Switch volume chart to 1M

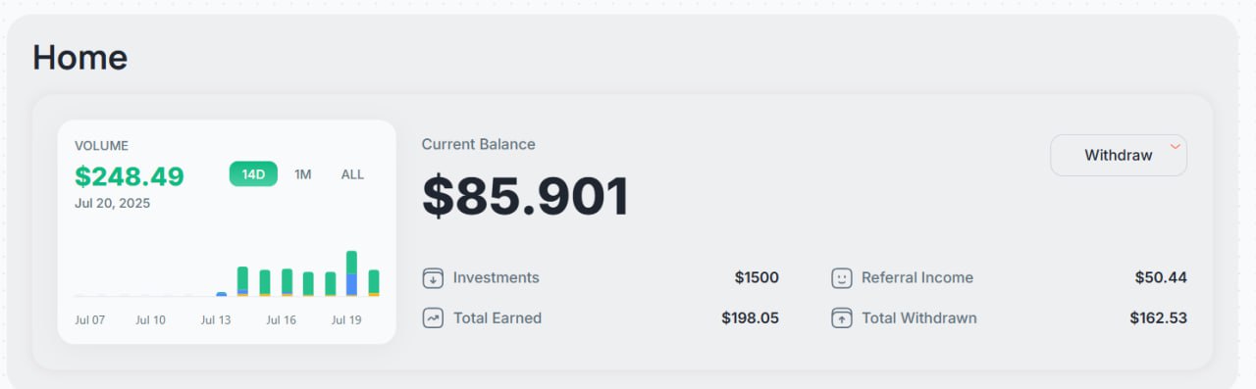click(x=303, y=174)
